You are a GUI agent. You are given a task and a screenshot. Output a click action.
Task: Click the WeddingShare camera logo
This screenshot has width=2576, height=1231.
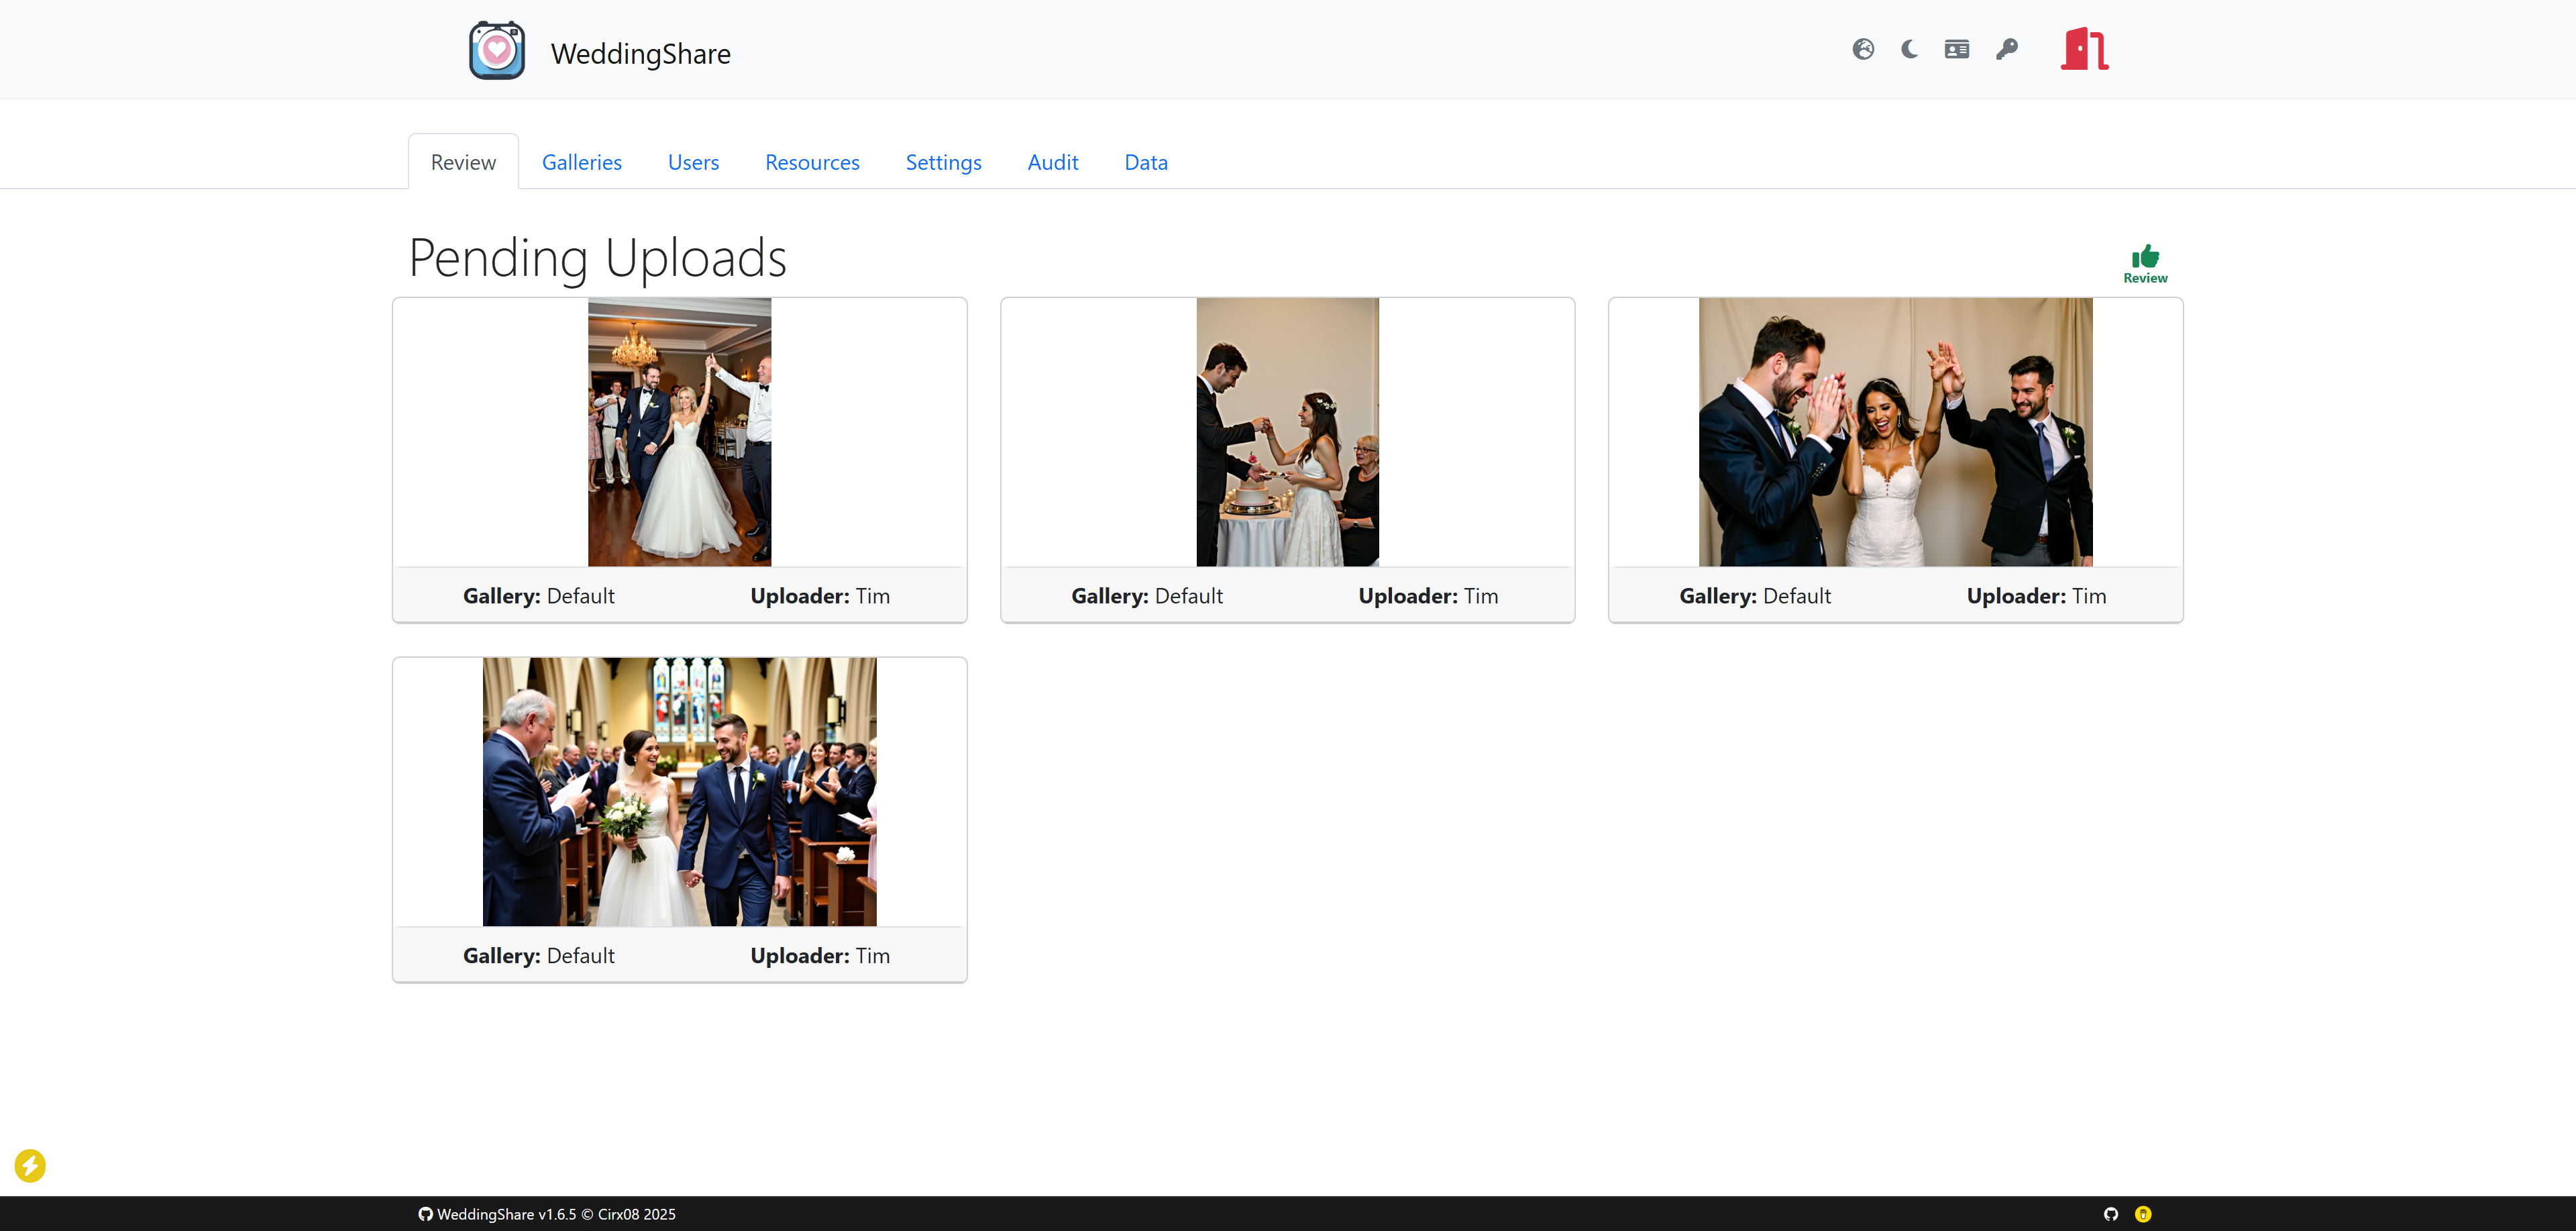pos(497,50)
